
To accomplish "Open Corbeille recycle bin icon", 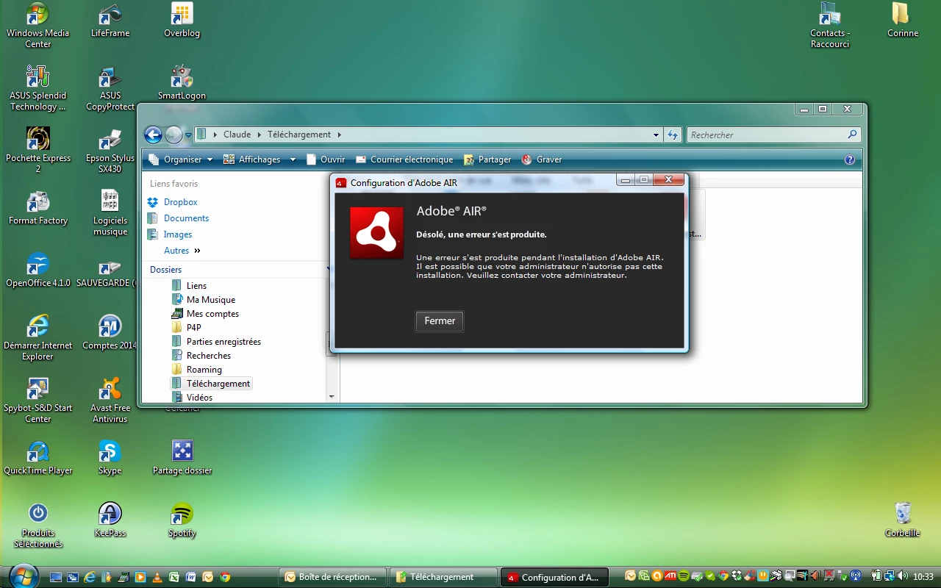I will pyautogui.click(x=903, y=521).
